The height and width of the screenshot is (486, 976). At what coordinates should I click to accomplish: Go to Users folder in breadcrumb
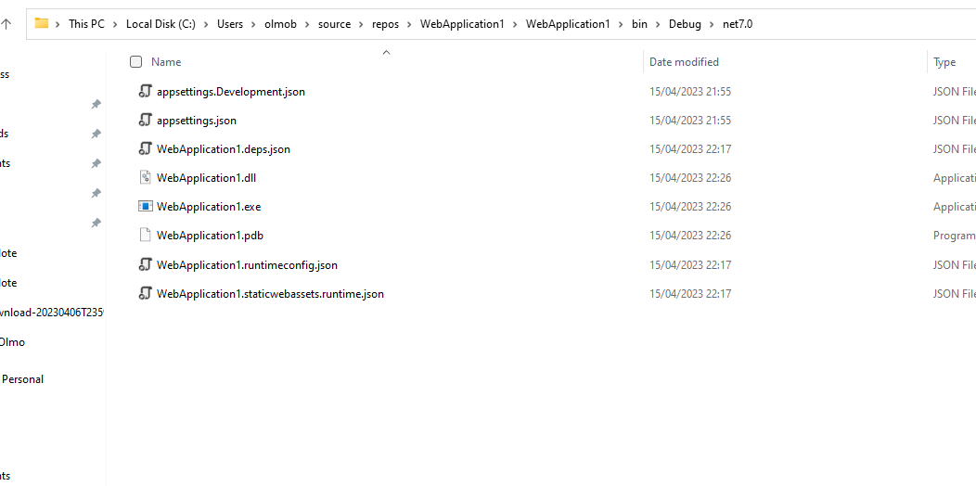coord(230,24)
